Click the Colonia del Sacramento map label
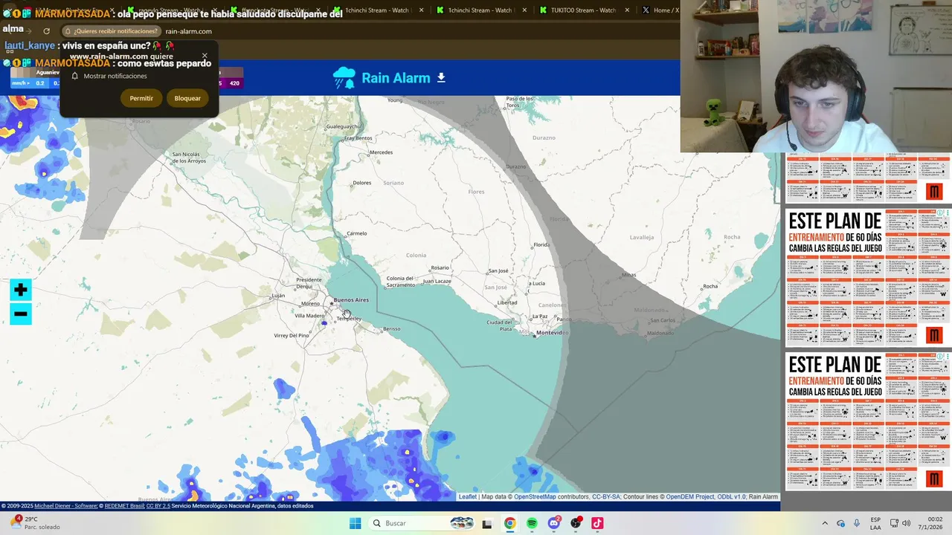Screen dimensions: 952x535 tap(401, 282)
